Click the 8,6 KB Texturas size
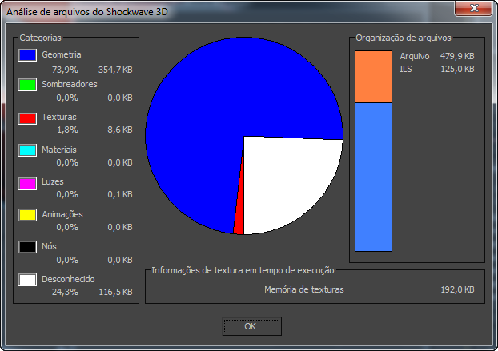Viewport: 498px width, 351px height. pos(120,130)
